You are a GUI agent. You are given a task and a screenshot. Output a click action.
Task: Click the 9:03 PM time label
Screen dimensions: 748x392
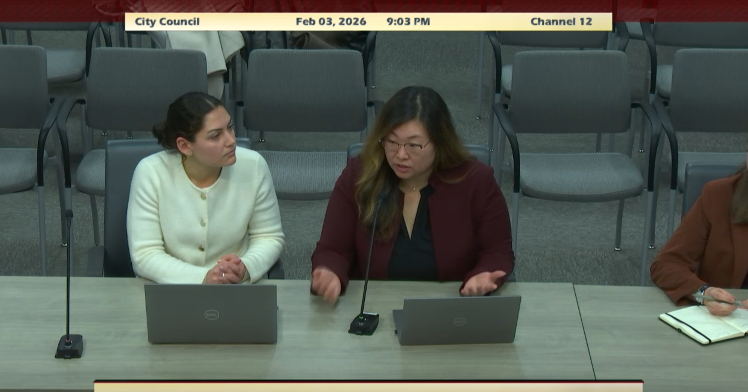[408, 22]
